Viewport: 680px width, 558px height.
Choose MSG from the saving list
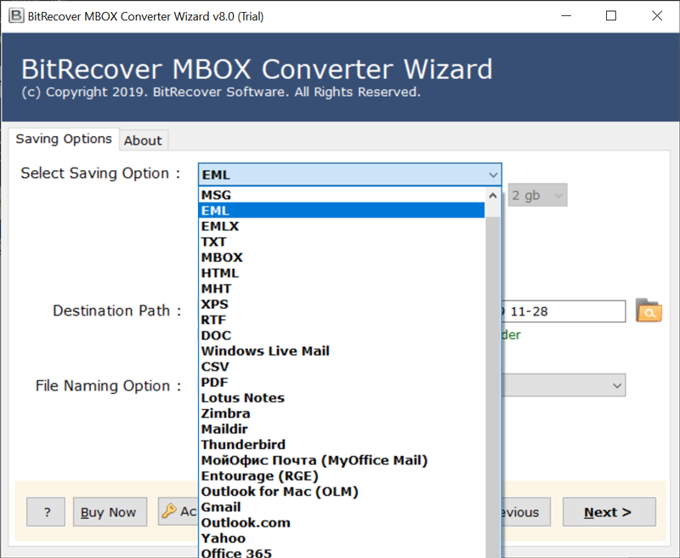pyautogui.click(x=342, y=196)
